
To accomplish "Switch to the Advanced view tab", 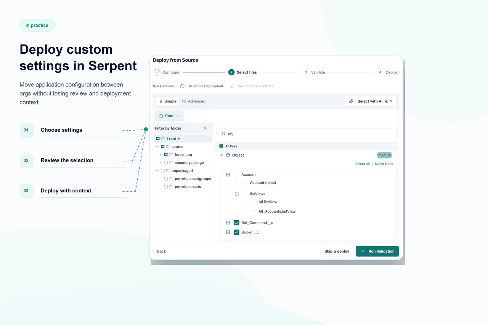I will (194, 101).
